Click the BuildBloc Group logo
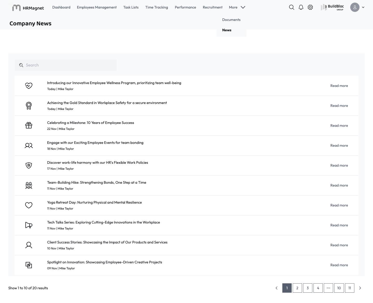The height and width of the screenshot is (303, 373). [332, 7]
